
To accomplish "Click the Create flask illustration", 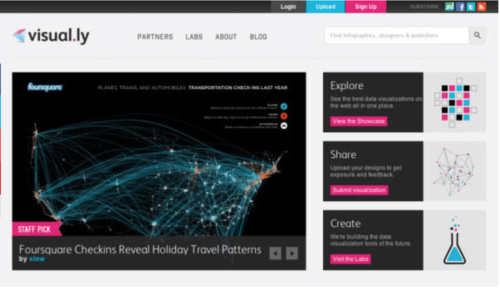I will click(455, 240).
